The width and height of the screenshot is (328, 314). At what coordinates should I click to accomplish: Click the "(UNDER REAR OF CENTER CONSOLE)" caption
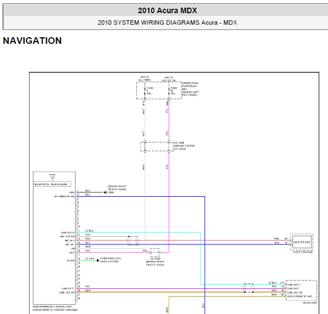[55, 310]
